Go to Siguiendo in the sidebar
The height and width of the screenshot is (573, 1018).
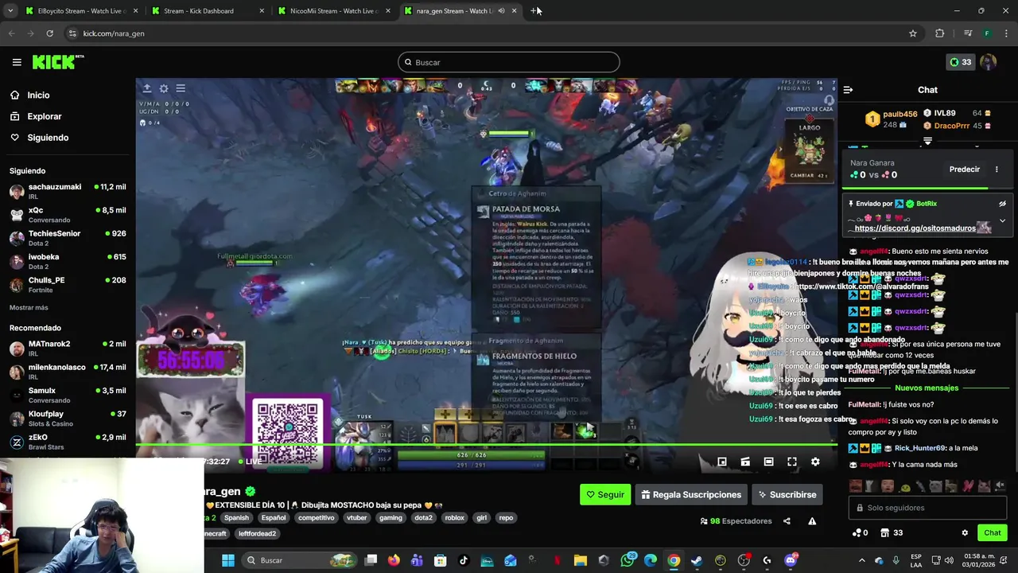pos(48,138)
